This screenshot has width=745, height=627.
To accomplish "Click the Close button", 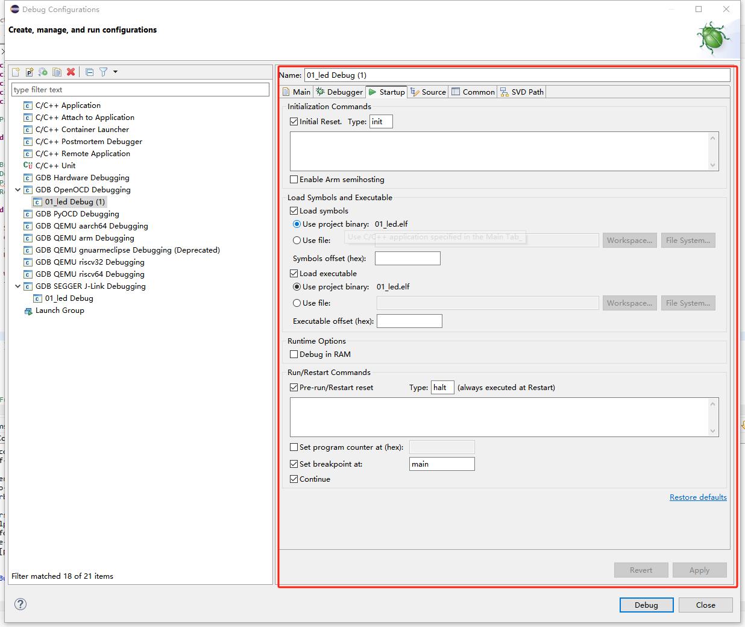I will coord(706,605).
